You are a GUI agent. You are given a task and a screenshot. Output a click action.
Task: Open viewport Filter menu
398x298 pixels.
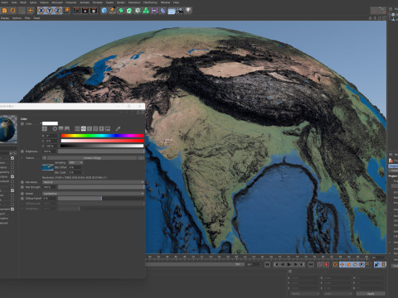pos(27,18)
